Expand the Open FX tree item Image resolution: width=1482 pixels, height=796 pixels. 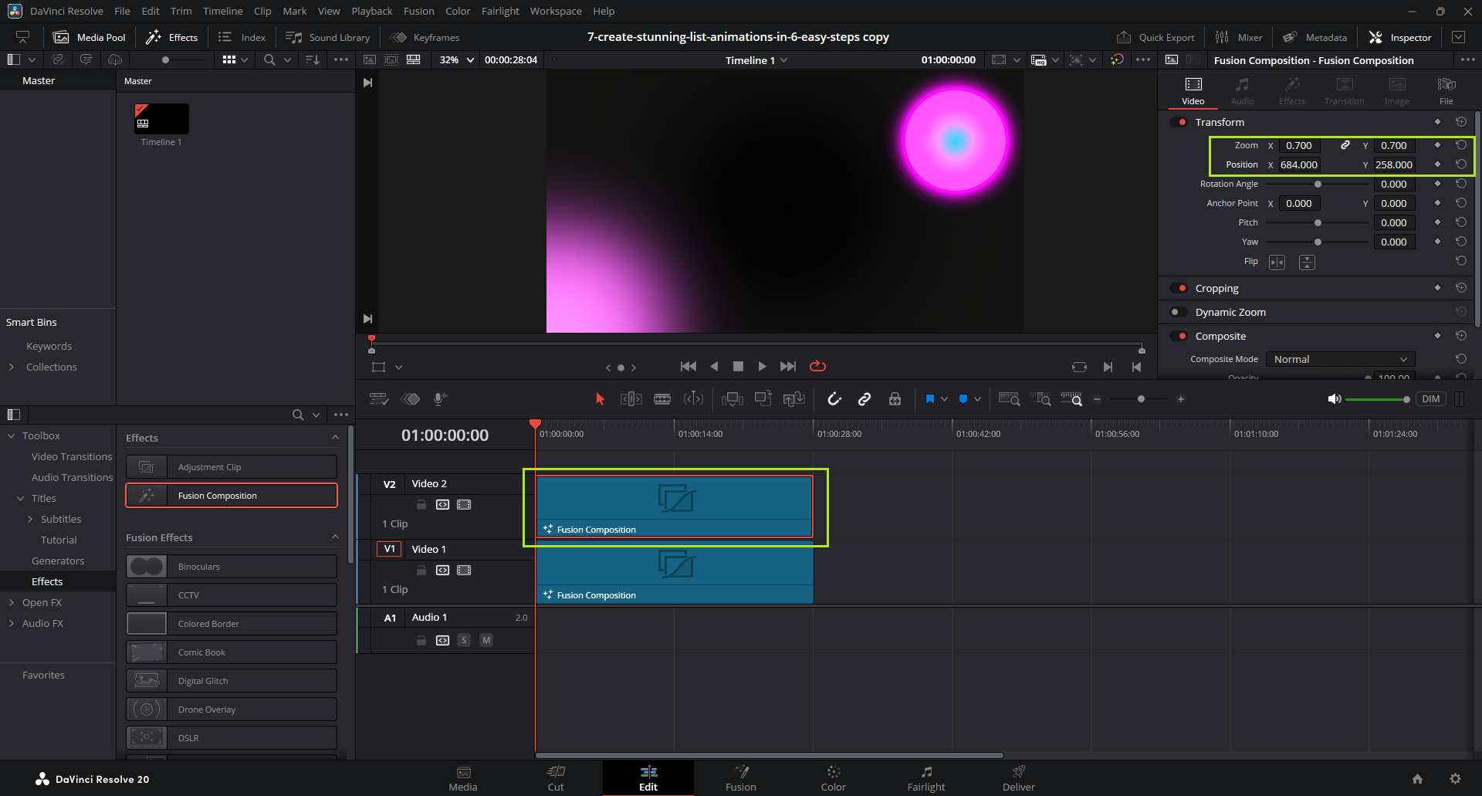(x=12, y=602)
